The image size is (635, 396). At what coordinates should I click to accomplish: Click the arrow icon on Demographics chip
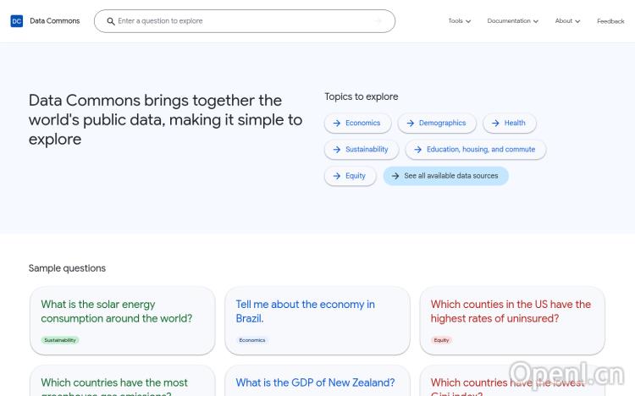tap(411, 124)
